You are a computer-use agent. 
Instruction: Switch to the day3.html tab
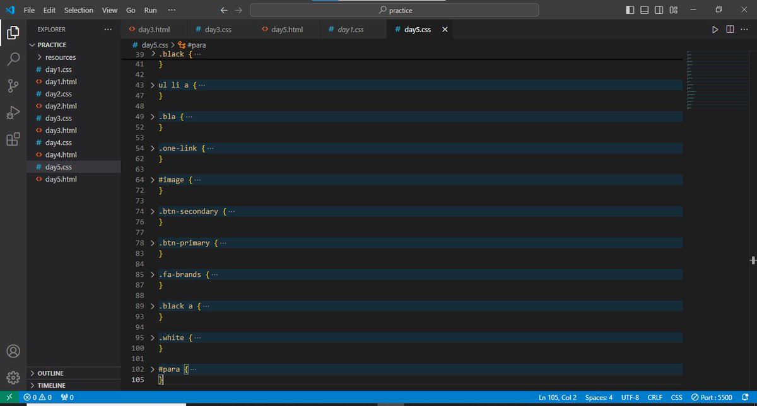click(x=155, y=30)
